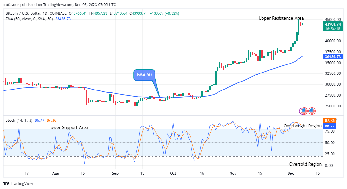Screen dimensions: 347x189
Task: Select the Stoch (14, 1, 3) indicator legend
Action: 19,120
